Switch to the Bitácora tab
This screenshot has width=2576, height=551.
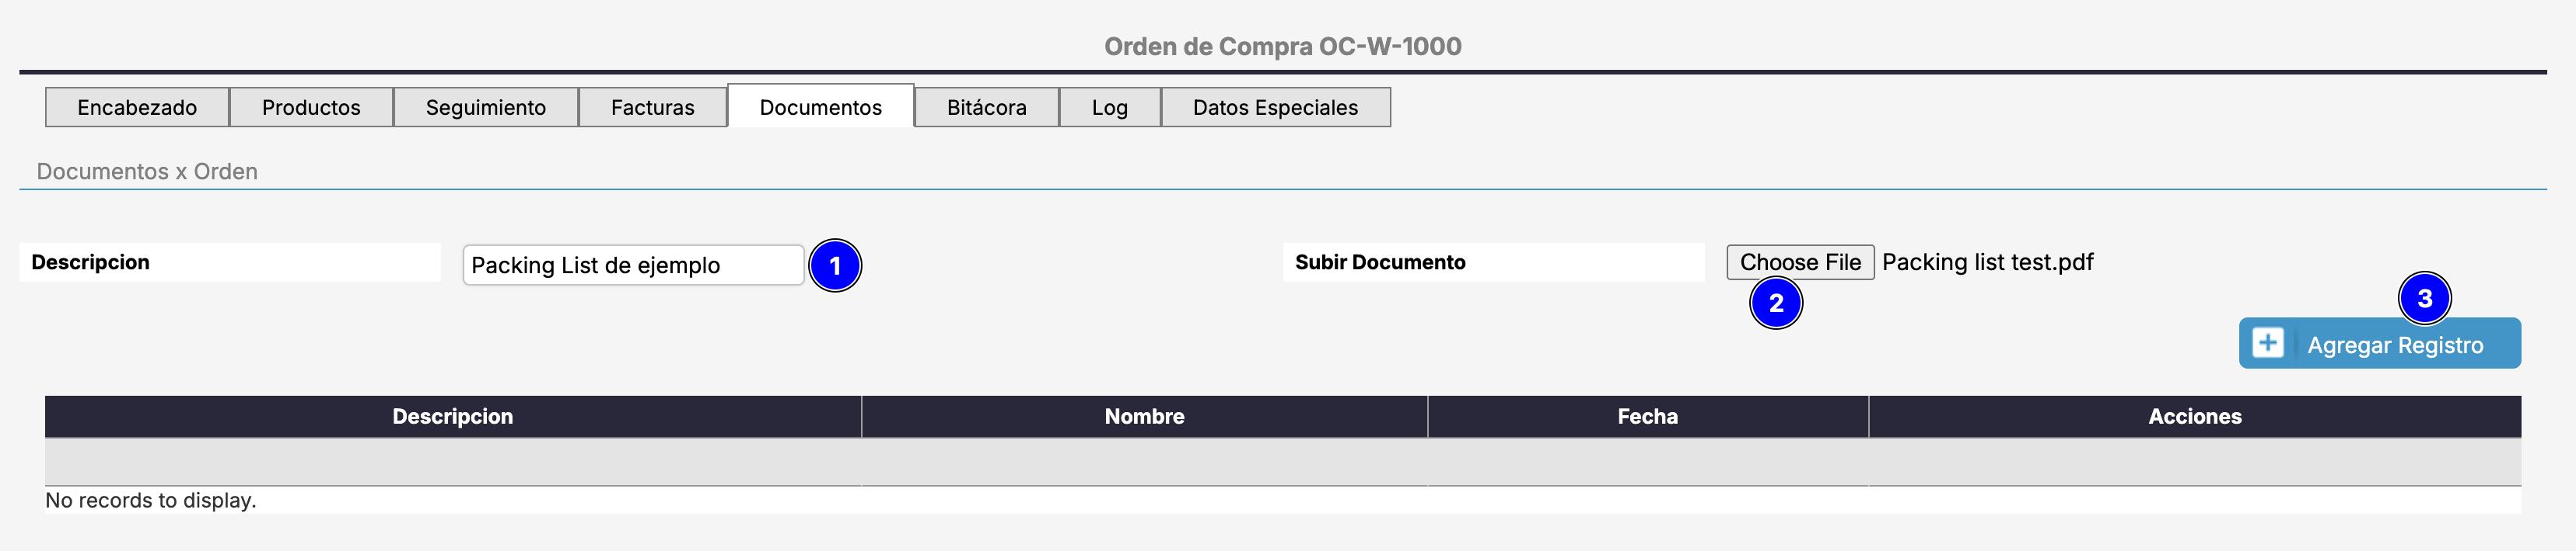pos(986,108)
